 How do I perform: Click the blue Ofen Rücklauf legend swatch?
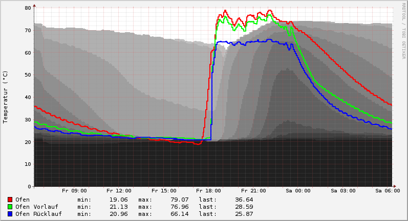[x=10, y=214]
